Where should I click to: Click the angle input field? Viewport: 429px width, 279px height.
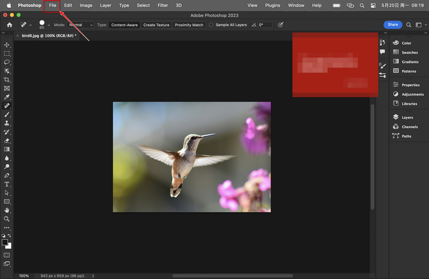click(x=265, y=25)
